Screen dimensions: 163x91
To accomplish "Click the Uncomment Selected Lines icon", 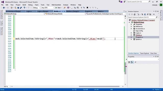I will click(x=84, y=8).
